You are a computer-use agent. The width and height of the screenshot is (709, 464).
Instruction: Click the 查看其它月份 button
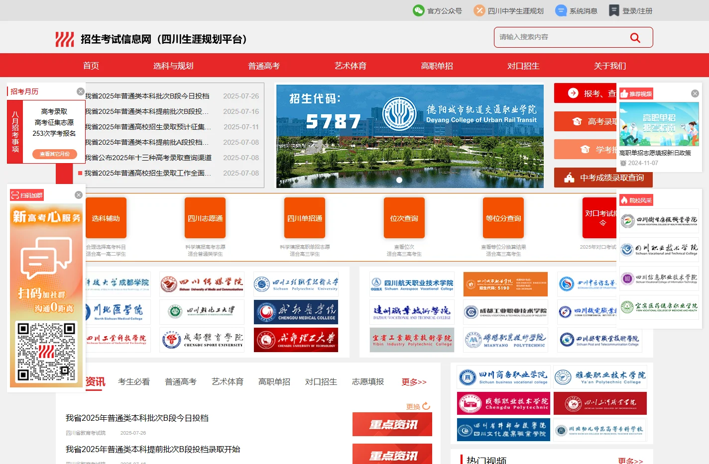click(x=55, y=154)
